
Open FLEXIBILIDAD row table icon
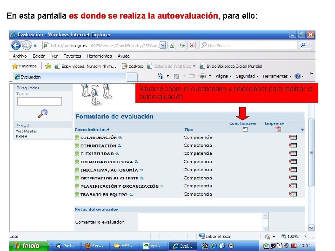[x=293, y=153]
